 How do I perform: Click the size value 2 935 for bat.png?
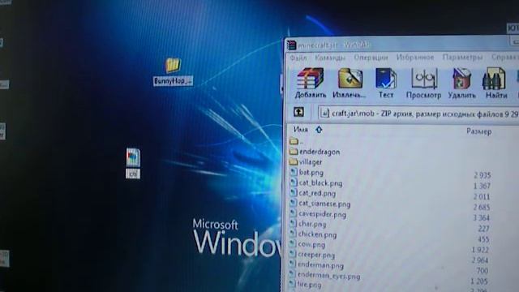[x=482, y=175]
